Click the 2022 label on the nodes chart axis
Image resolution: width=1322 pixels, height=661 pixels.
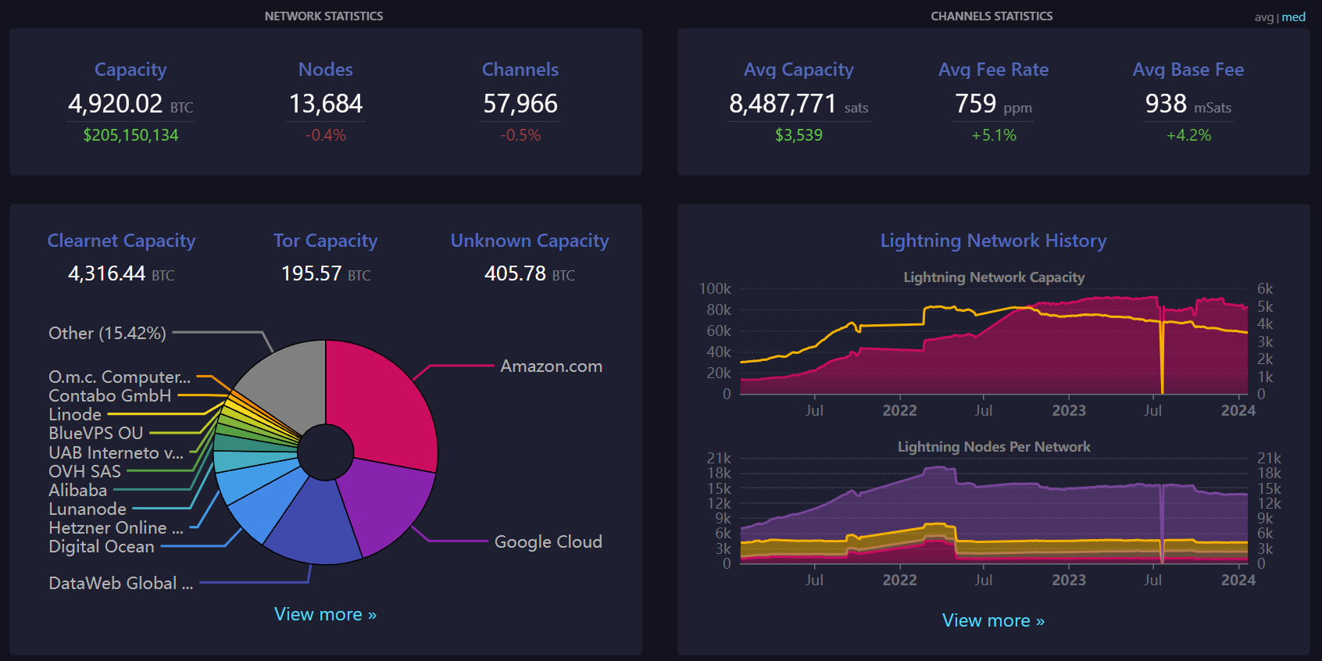click(x=899, y=580)
